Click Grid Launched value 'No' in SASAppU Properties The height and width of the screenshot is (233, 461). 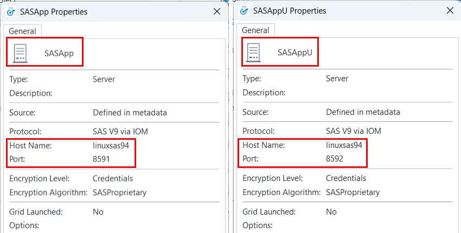[x=331, y=211]
